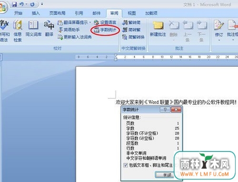Convert text with 繁转简
Screen dimensions: 238x182
click(131, 22)
